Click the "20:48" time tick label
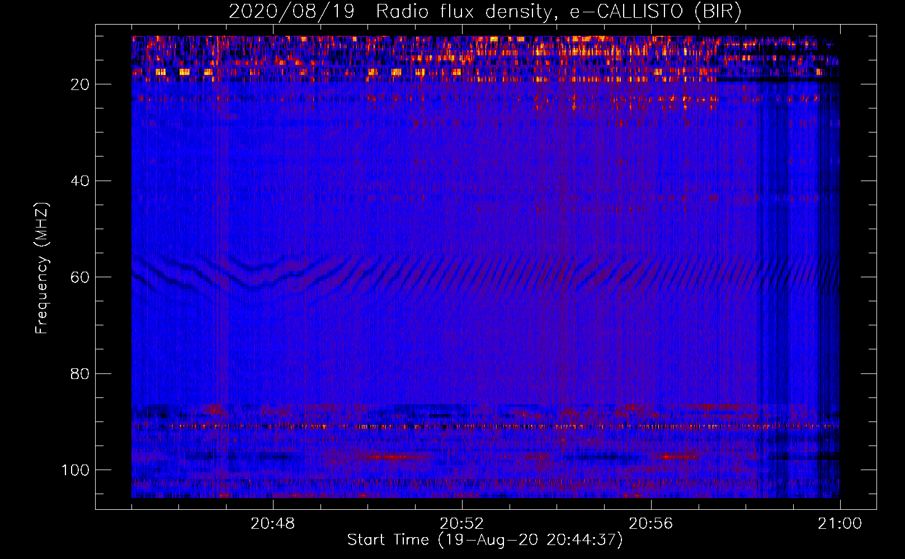Screen dimensions: 905x559 pos(273,524)
